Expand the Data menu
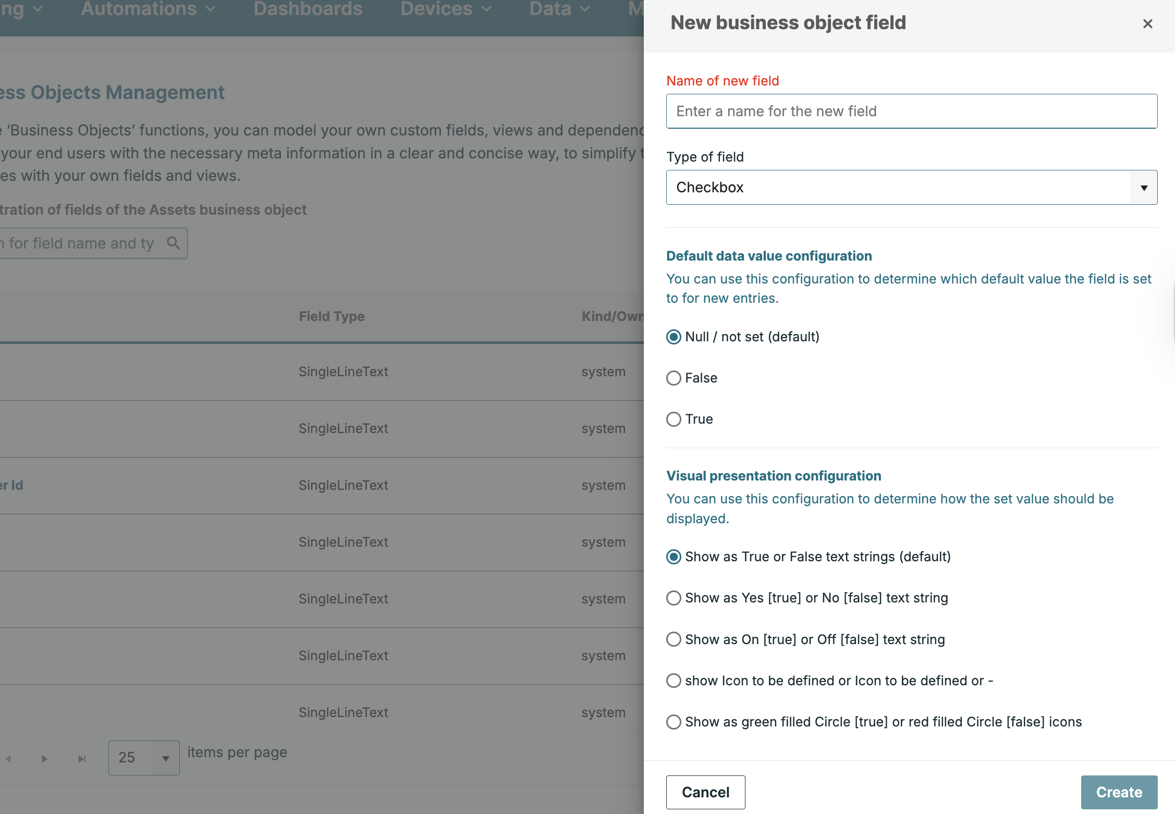The image size is (1175, 814). click(559, 9)
